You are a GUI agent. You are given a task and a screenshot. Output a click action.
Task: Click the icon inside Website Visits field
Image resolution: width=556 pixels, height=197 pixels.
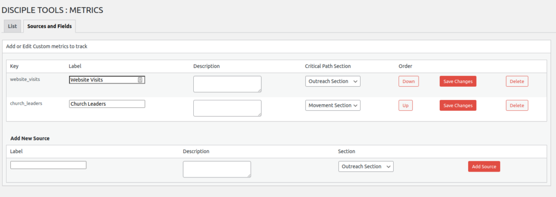coord(140,80)
